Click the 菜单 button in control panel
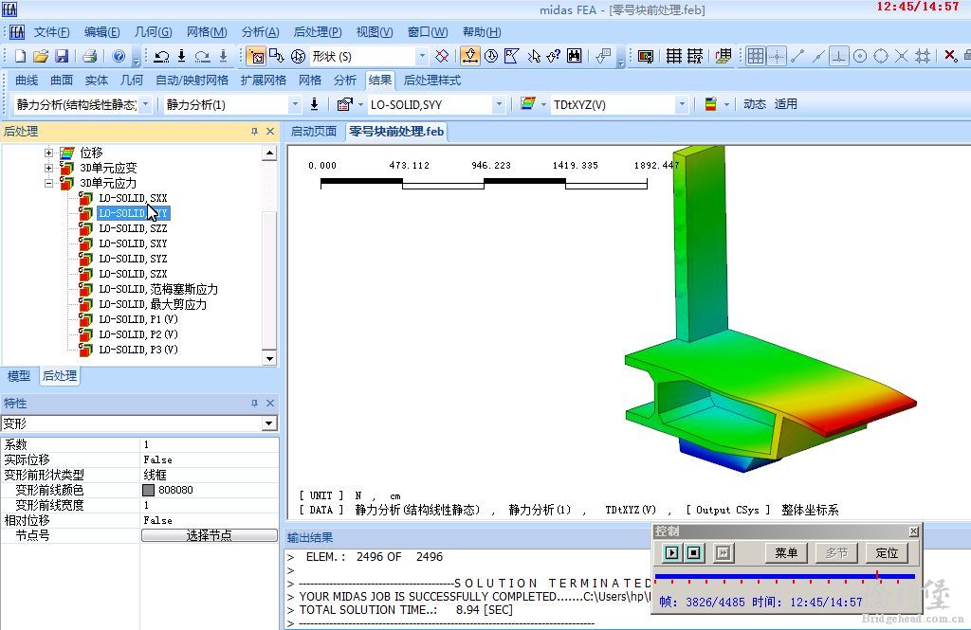The image size is (971, 630). [x=786, y=552]
